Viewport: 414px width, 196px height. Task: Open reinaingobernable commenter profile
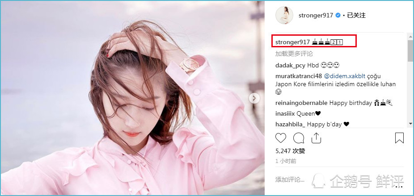click(x=301, y=103)
